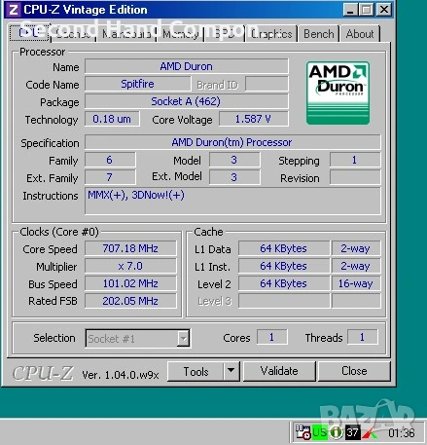Select the empty Brand ID field

click(x=267, y=84)
